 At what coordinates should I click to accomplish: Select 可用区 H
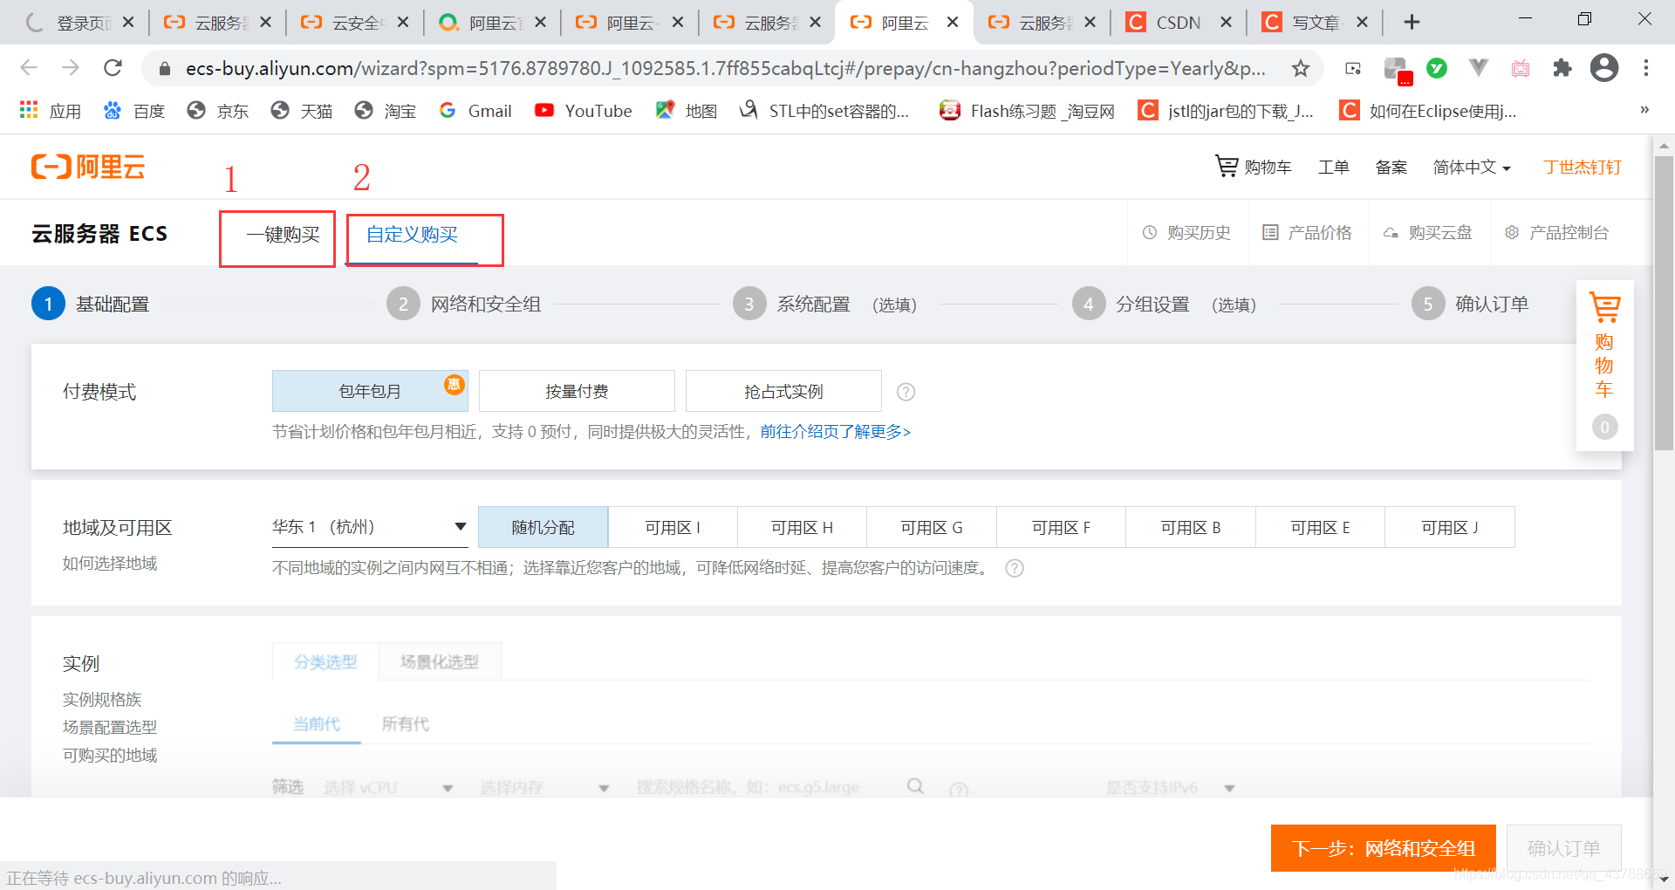[802, 527]
